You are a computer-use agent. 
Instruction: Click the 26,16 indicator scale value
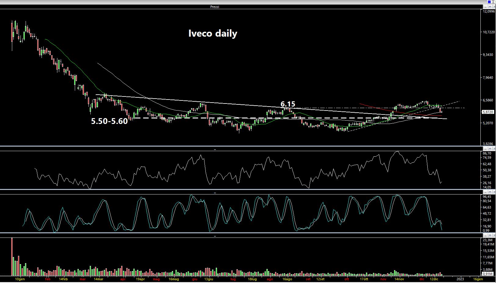(487, 183)
